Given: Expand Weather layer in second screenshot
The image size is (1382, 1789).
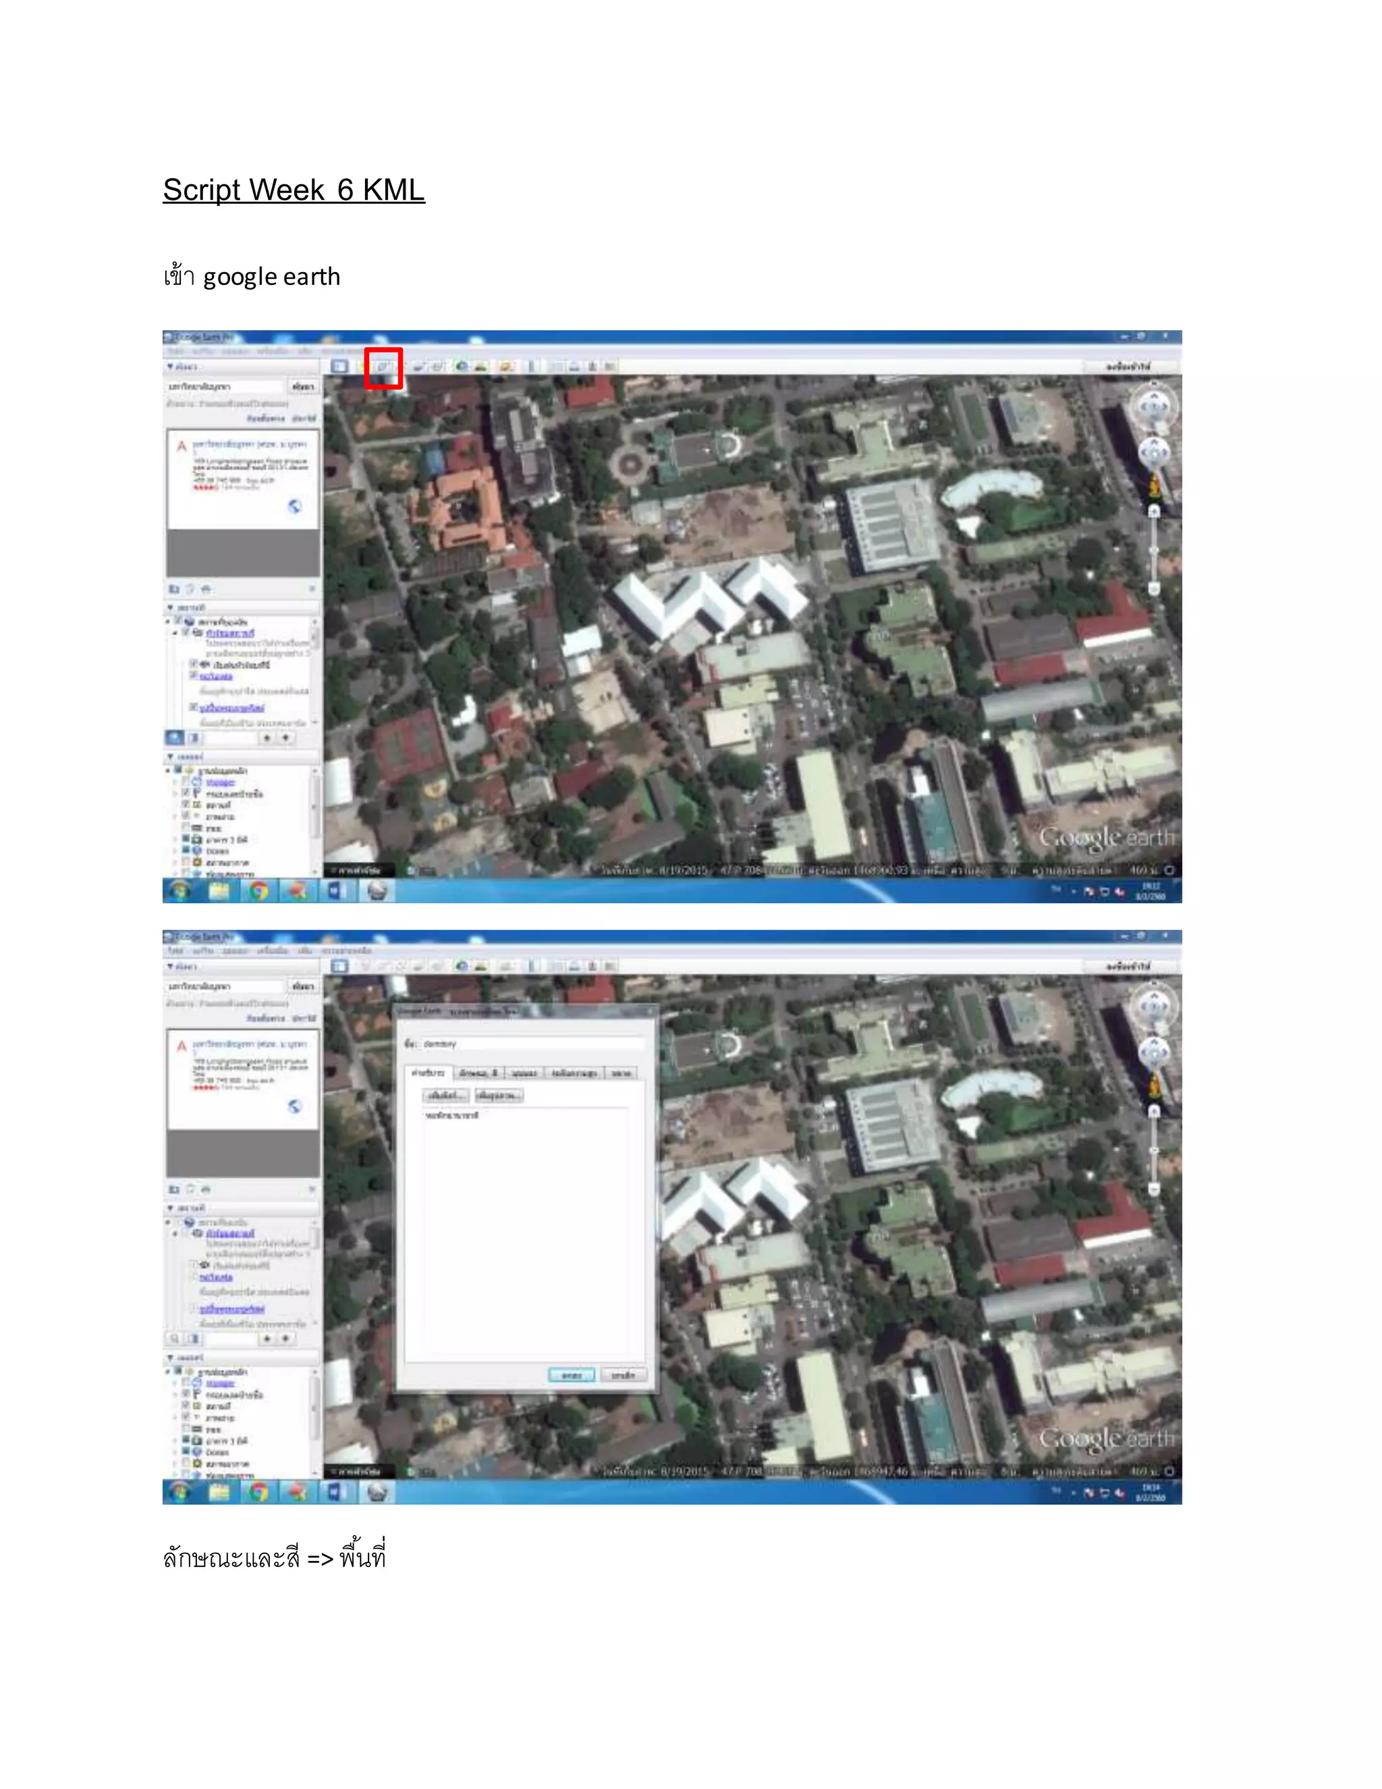Looking at the screenshot, I should pyautogui.click(x=174, y=1463).
